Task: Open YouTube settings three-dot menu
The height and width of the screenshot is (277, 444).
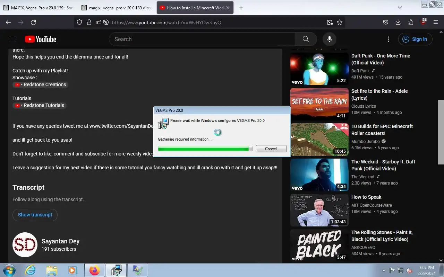Action: [388, 39]
